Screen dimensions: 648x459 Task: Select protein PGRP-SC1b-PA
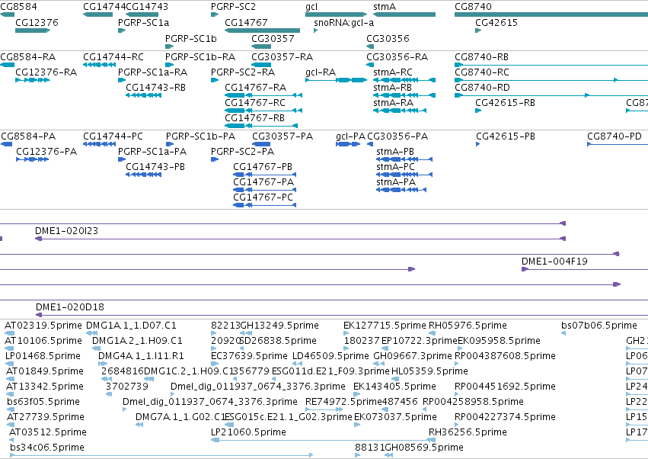(201, 136)
